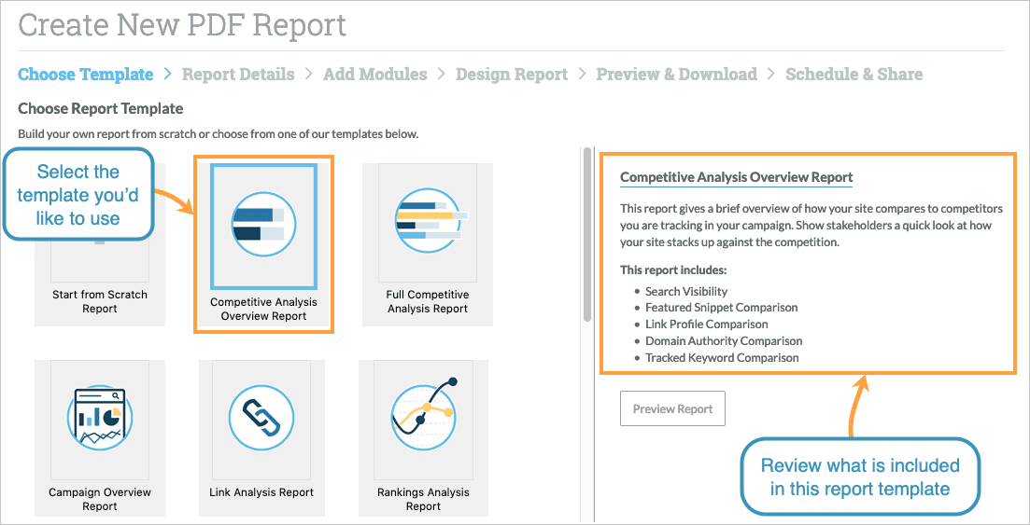Navigate to the Schedule & Share step
Image resolution: width=1030 pixels, height=525 pixels.
854,75
